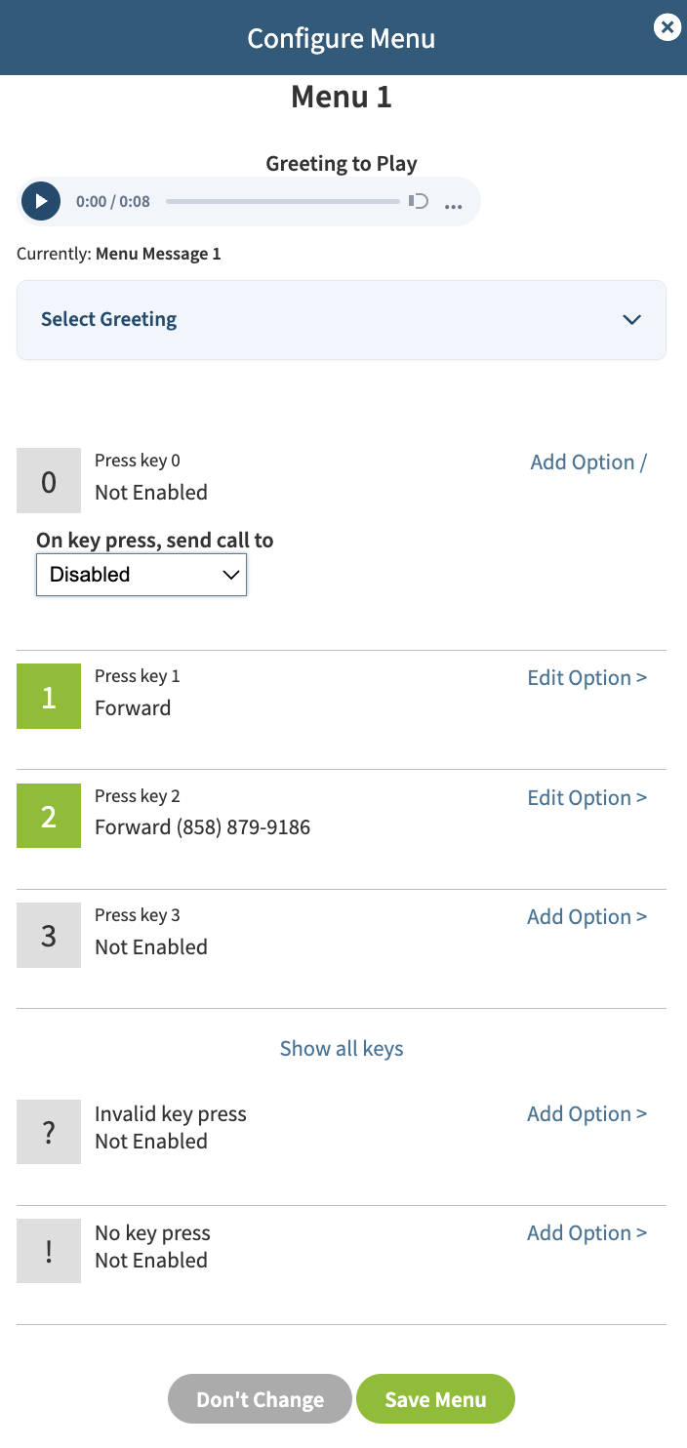The image size is (687, 1448).
Task: Click the green key 1 tile
Action: (49, 697)
